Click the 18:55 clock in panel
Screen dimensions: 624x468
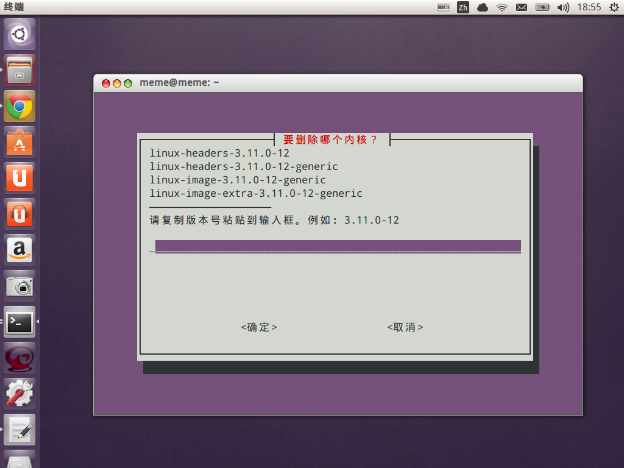589,7
